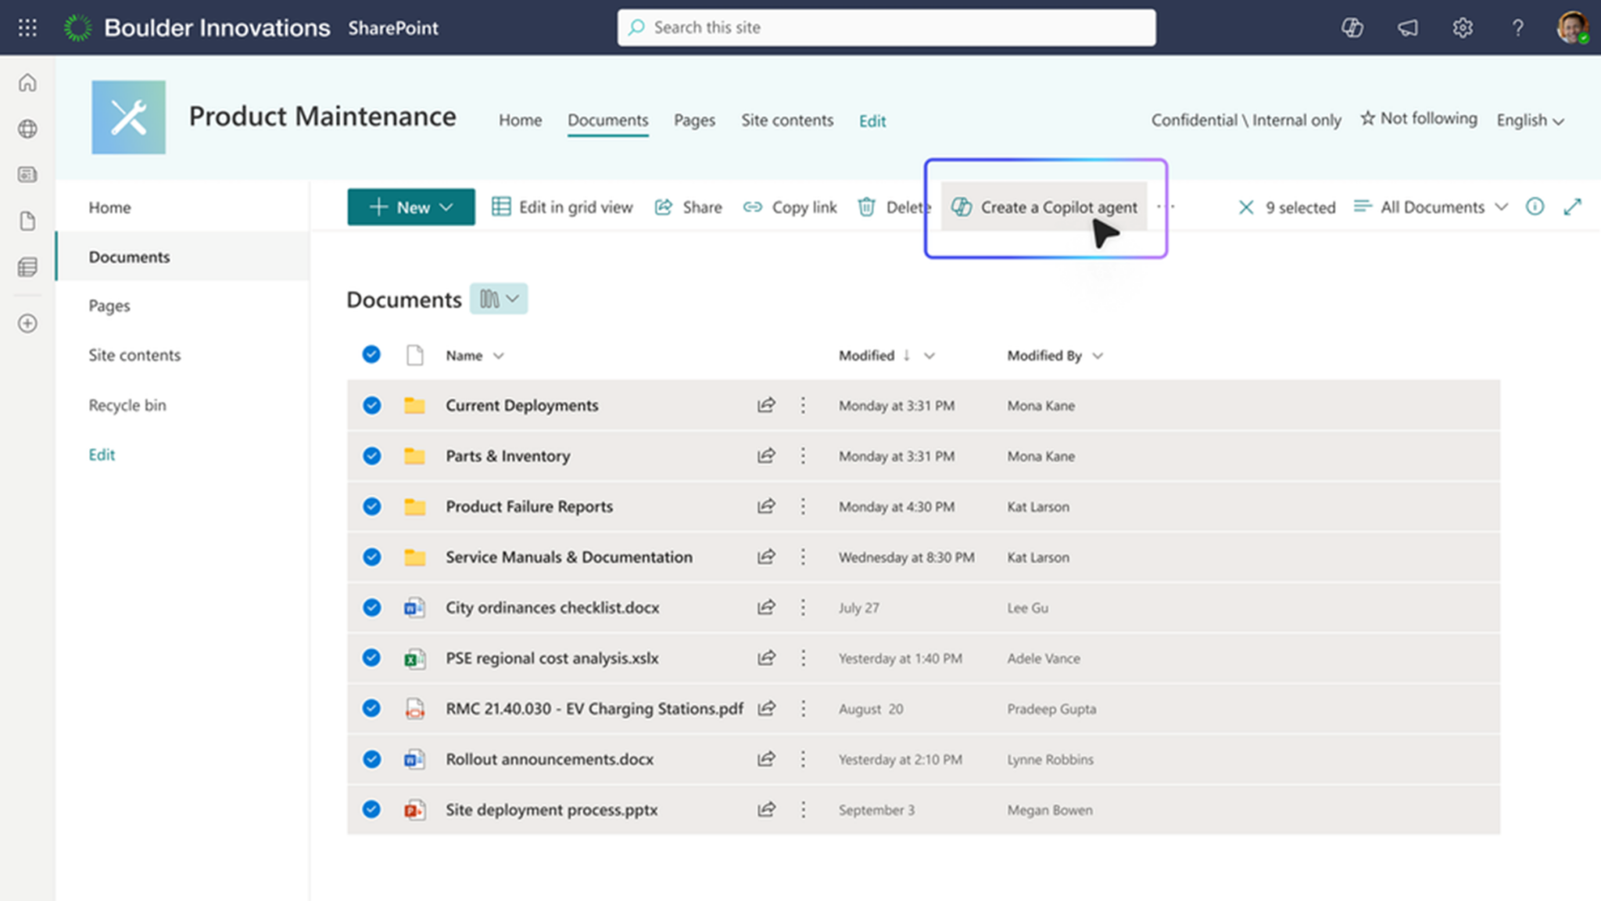Expand the New menu dropdown

[x=446, y=206]
